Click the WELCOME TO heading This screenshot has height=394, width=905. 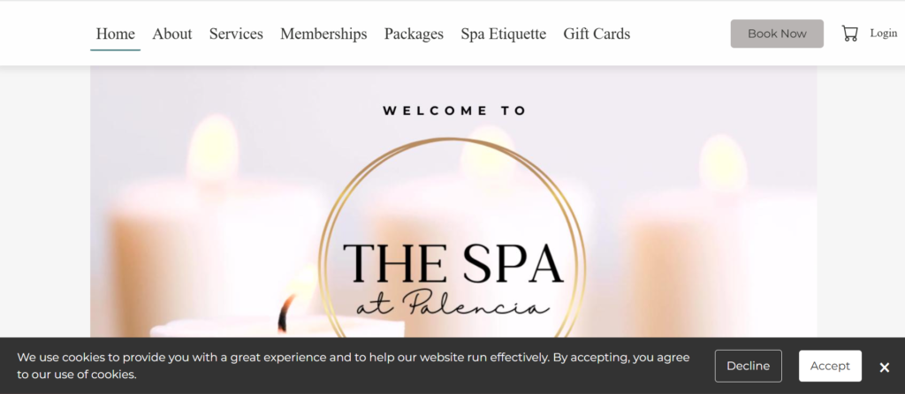pyautogui.click(x=455, y=110)
